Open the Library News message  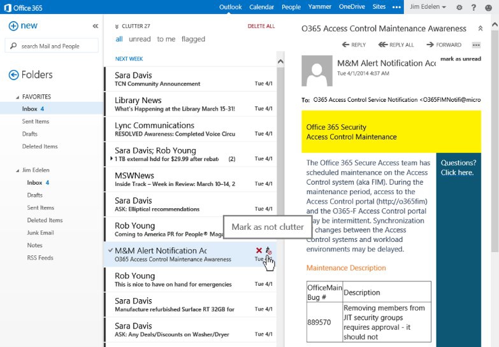coord(191,104)
